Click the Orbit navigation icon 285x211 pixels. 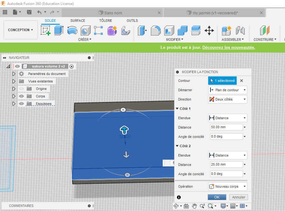176,206
